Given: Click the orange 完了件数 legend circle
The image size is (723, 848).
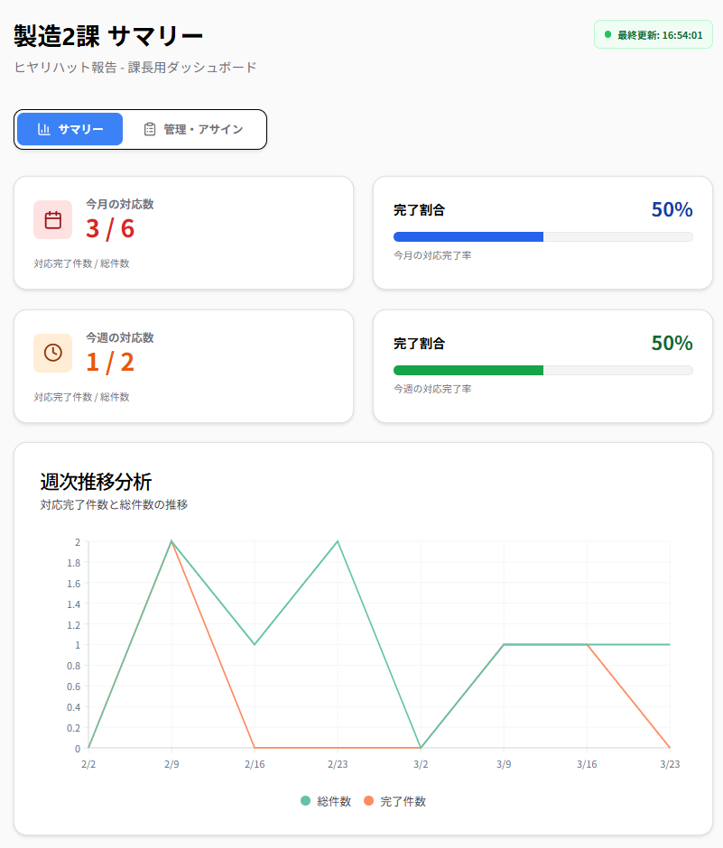Looking at the screenshot, I should 368,801.
